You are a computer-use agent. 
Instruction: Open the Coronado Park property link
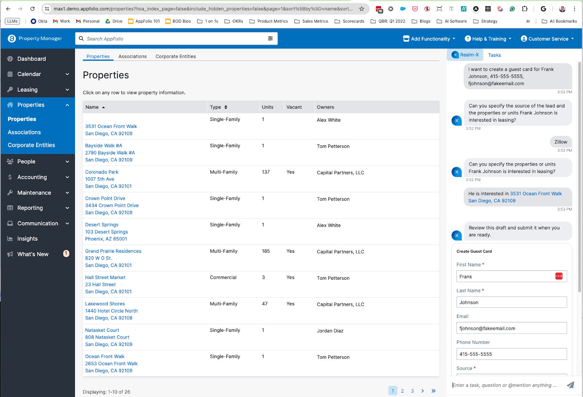tap(102, 172)
